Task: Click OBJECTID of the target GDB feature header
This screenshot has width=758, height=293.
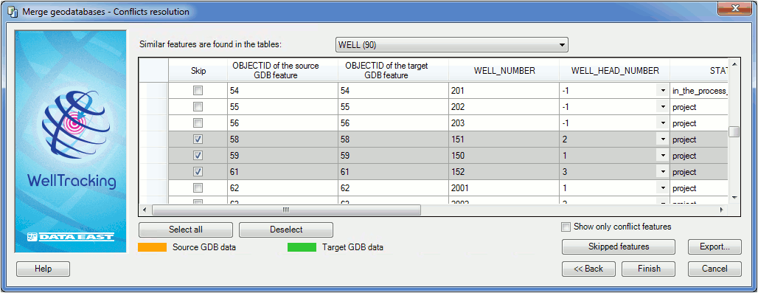Action: [394, 71]
